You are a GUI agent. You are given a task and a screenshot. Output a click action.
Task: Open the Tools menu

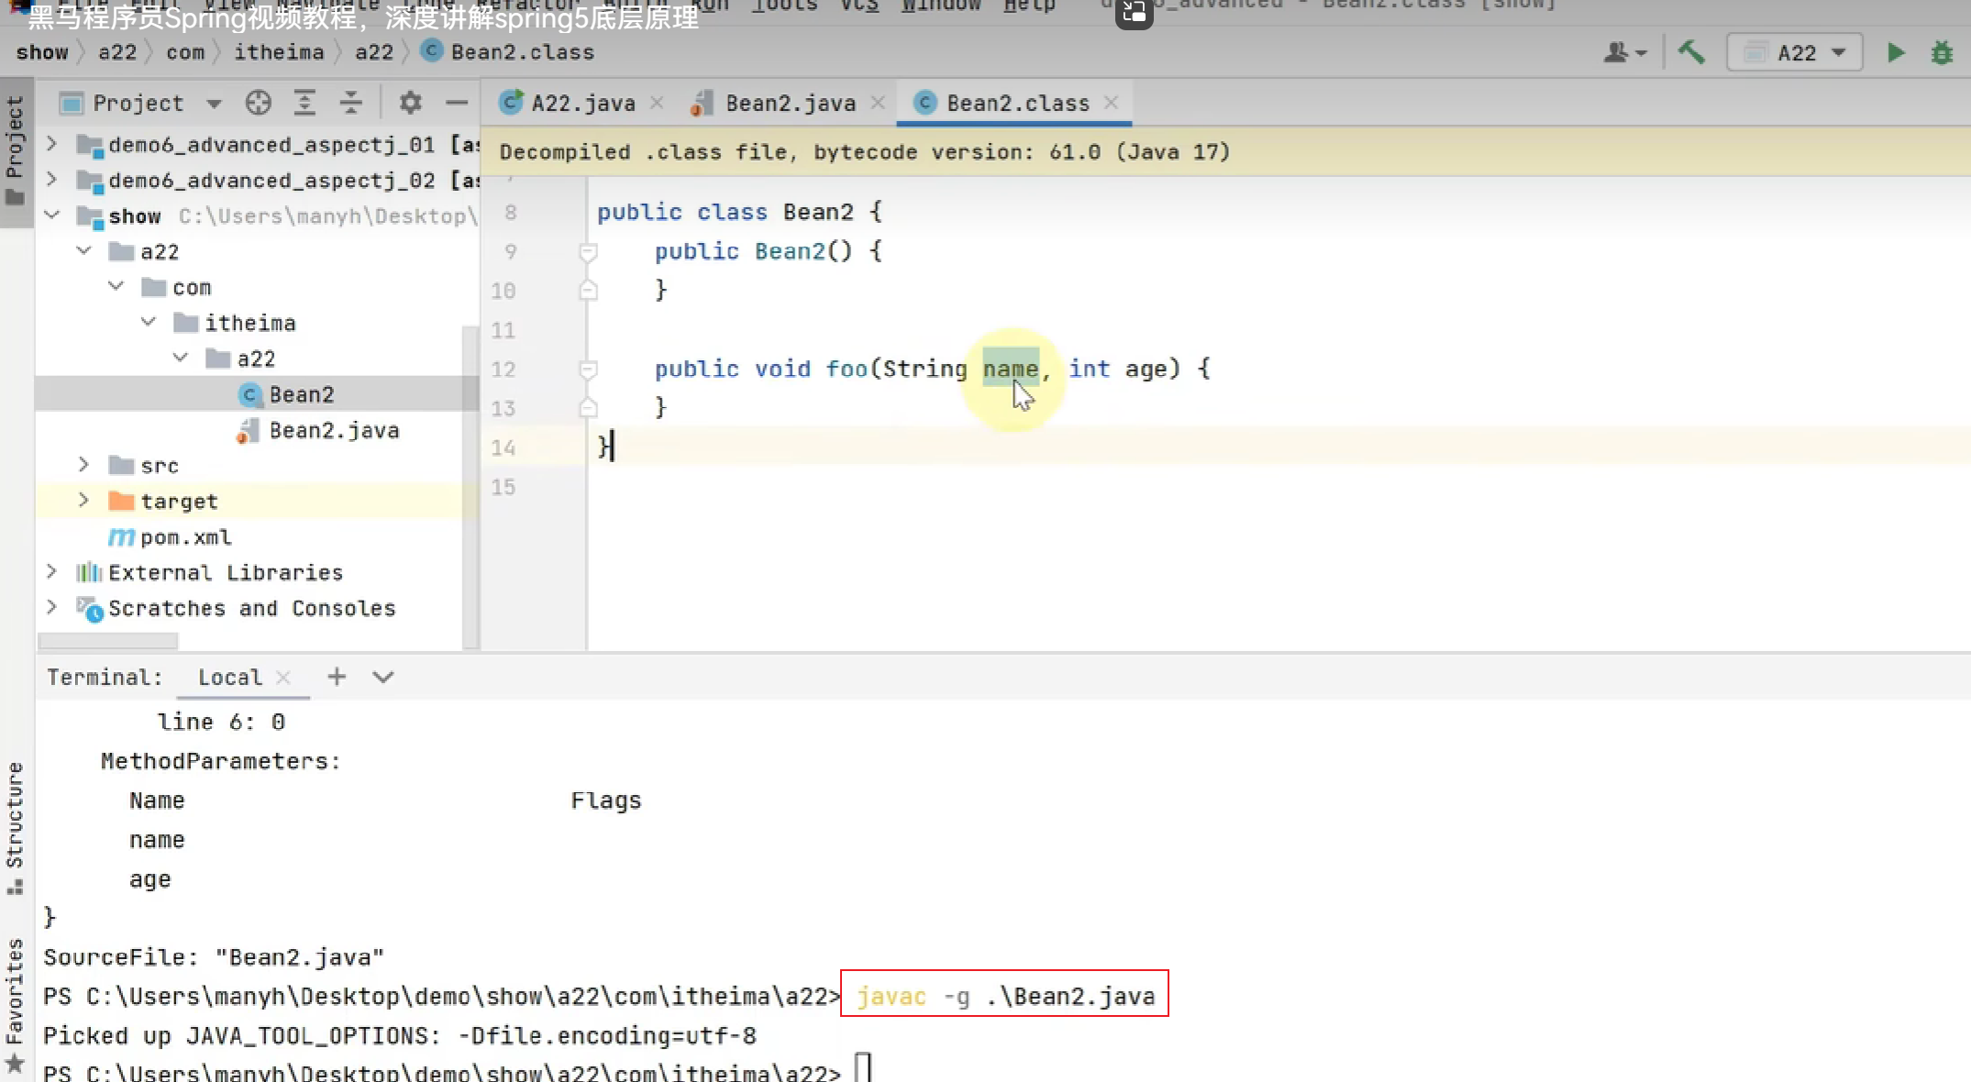tap(784, 6)
